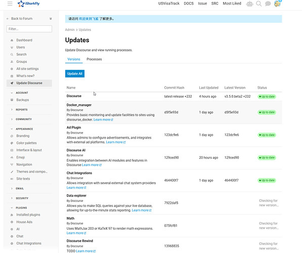Image resolution: width=302 pixels, height=253 pixels.
Task: Expand the EMAIL sidebar section
Action: [20, 188]
